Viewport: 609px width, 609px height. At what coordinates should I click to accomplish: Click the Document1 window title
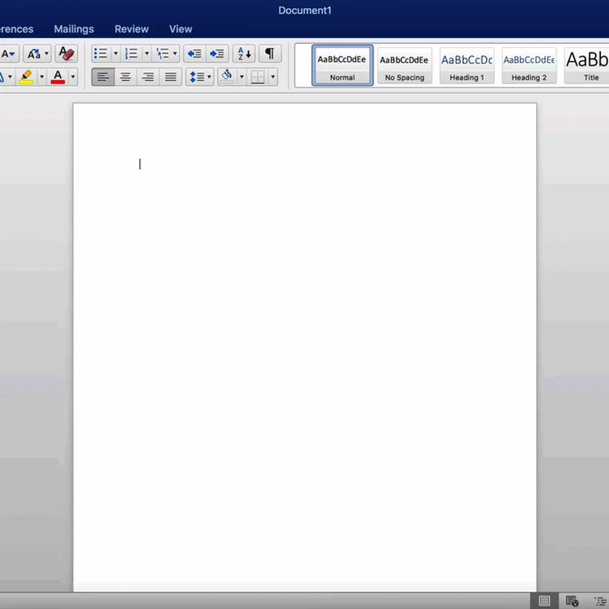pyautogui.click(x=304, y=10)
